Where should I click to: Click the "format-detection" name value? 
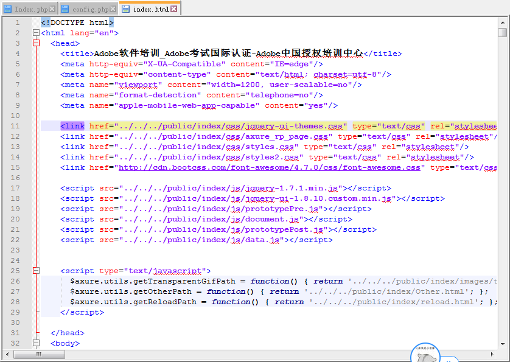158,95
